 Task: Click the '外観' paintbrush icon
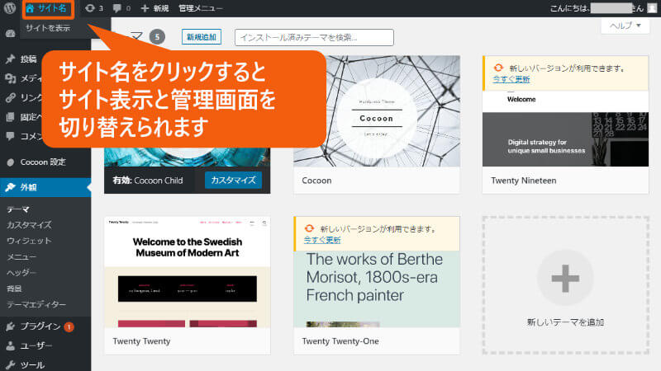pyautogui.click(x=10, y=187)
